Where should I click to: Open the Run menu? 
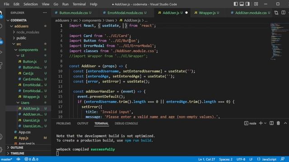click(65, 4)
